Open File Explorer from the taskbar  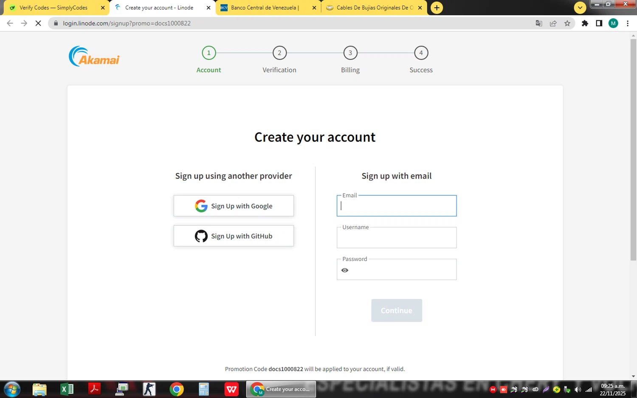click(39, 389)
